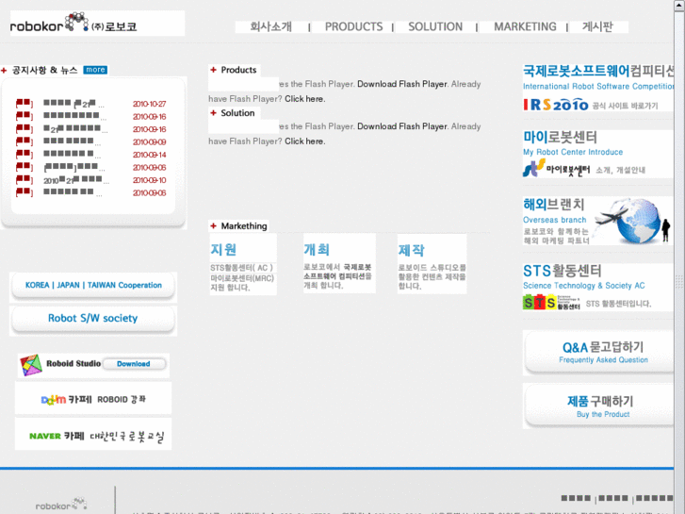This screenshot has height=514, width=685.
Task: Open the STS활동센터 banner
Action: [598, 288]
